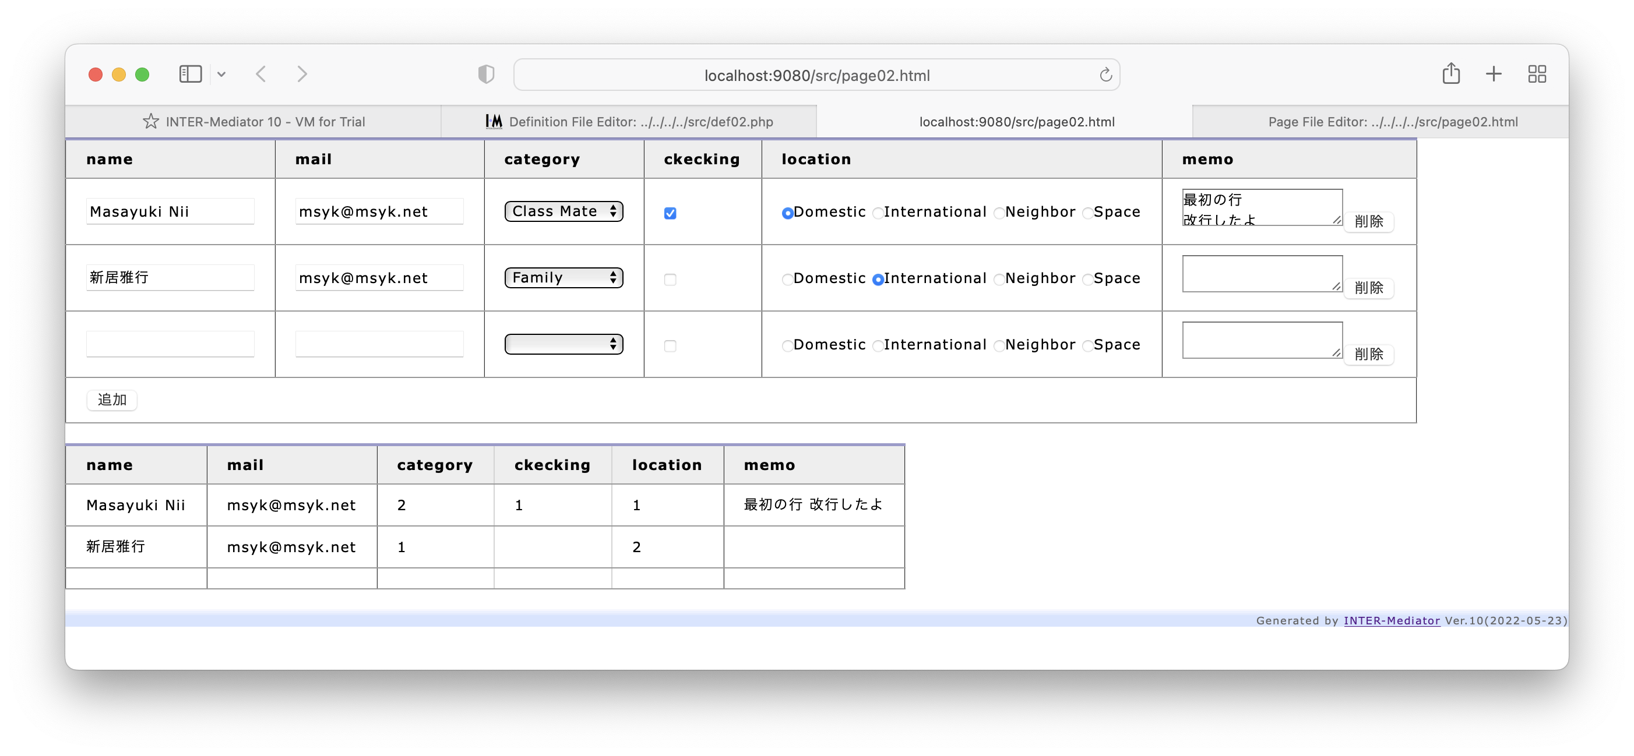Edit mail field in Masayuki Nii row
This screenshot has width=1634, height=756.
(379, 211)
